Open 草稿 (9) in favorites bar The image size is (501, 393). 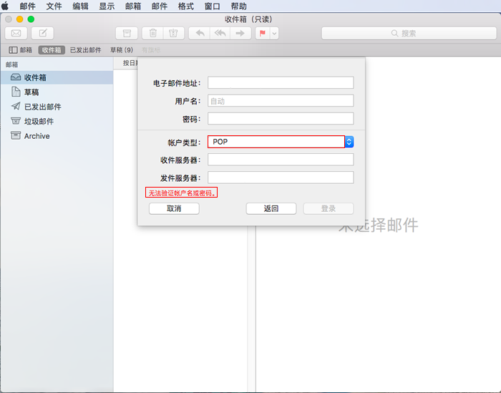tap(122, 50)
